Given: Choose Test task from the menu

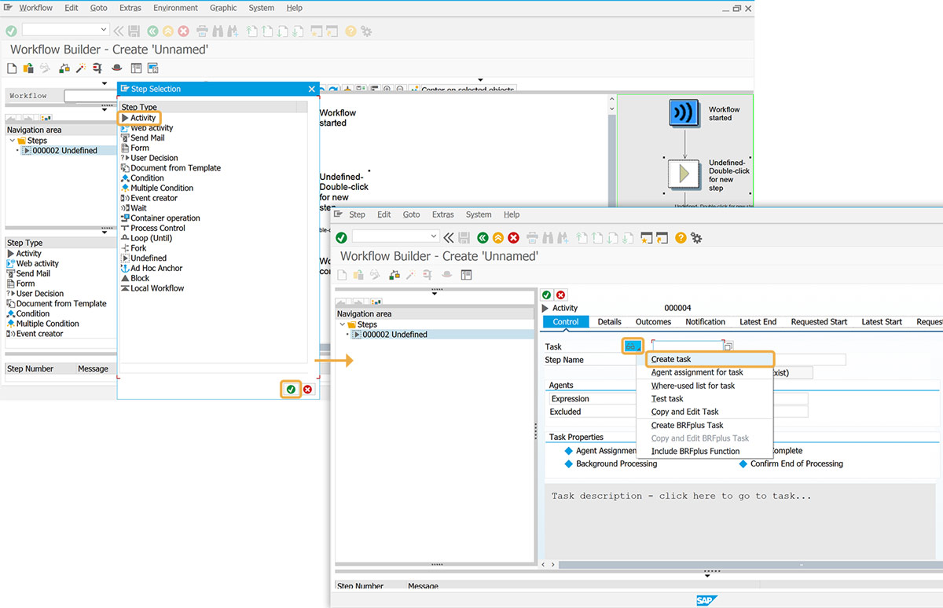Looking at the screenshot, I should coord(667,399).
